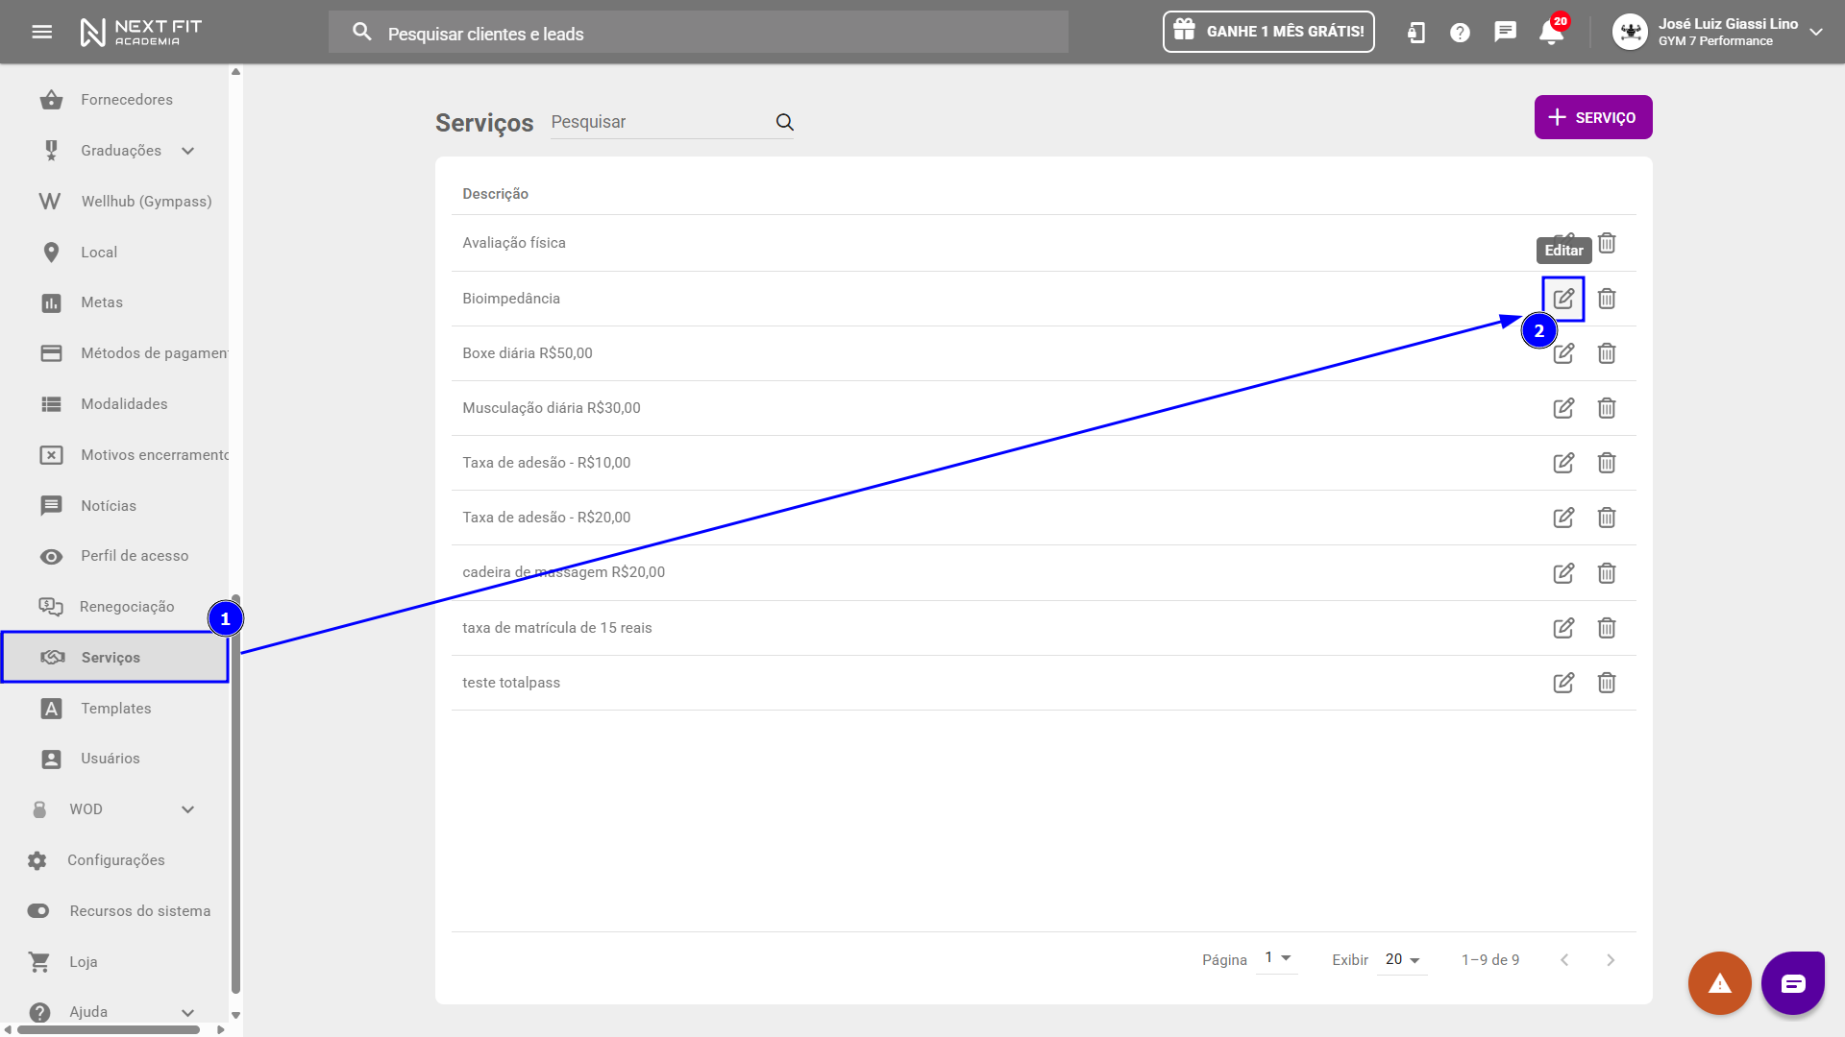Open the hamburger menu icon

41,32
